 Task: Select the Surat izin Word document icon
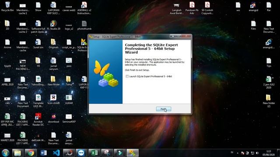tap(38, 44)
